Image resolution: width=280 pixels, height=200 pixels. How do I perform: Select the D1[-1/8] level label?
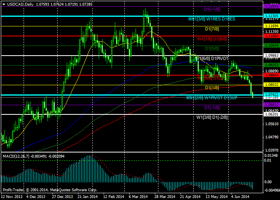(212, 108)
